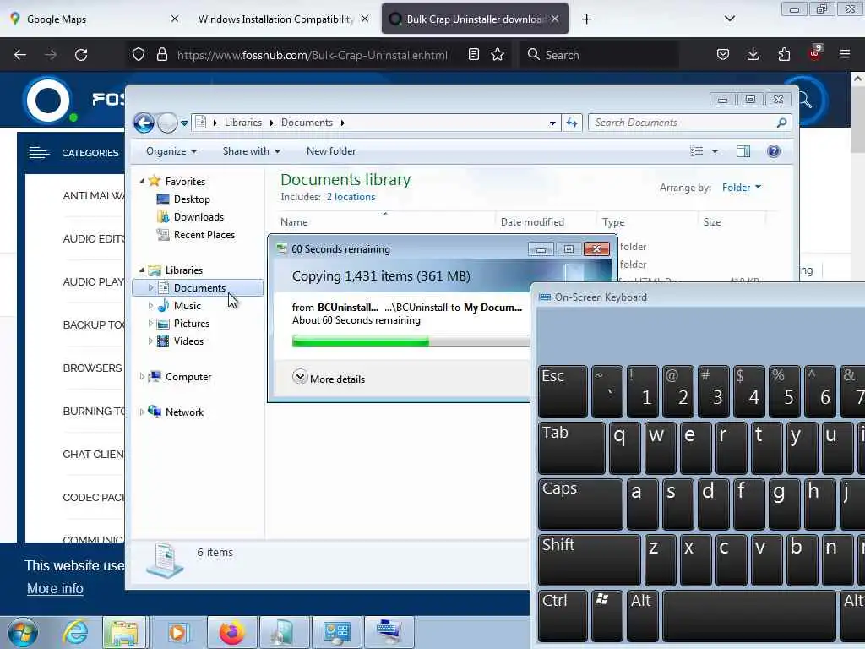
Task: Open the address bar history dropdown arrow
Action: point(552,123)
